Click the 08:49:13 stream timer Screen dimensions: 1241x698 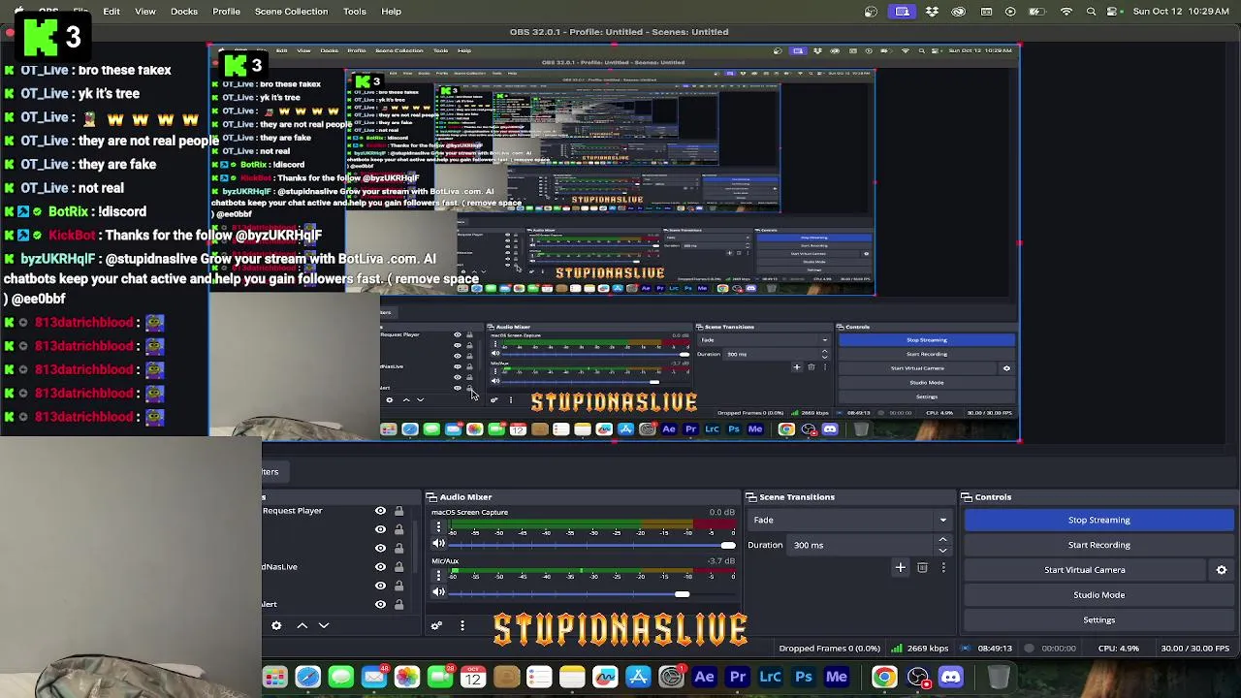click(x=995, y=649)
